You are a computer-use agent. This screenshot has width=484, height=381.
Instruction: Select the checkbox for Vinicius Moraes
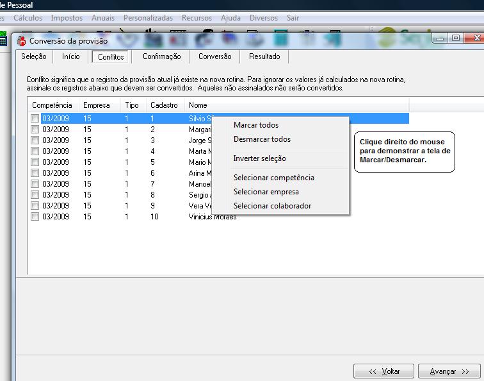(x=35, y=217)
